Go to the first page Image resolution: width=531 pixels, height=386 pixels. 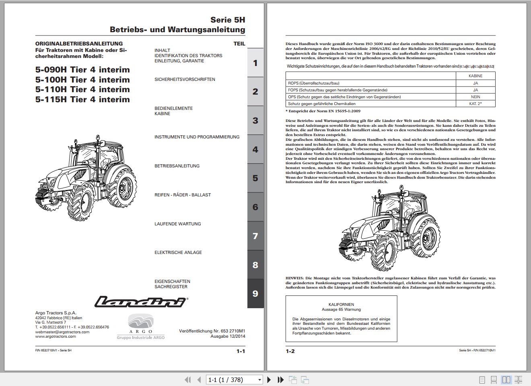[187, 380]
